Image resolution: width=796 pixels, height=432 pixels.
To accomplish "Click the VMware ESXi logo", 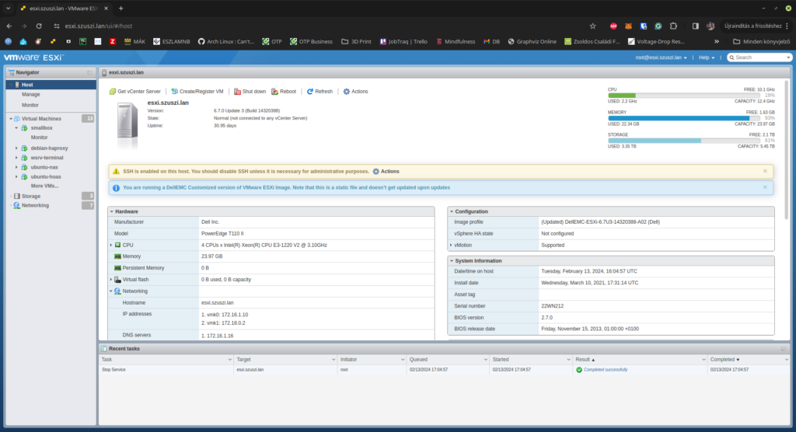I will click(33, 57).
